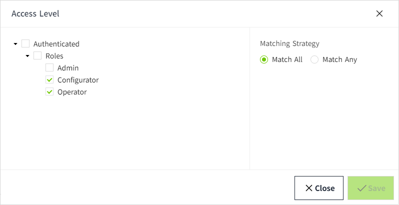The height and width of the screenshot is (205, 399).
Task: Click the Configurator tree item label
Action: (x=78, y=80)
